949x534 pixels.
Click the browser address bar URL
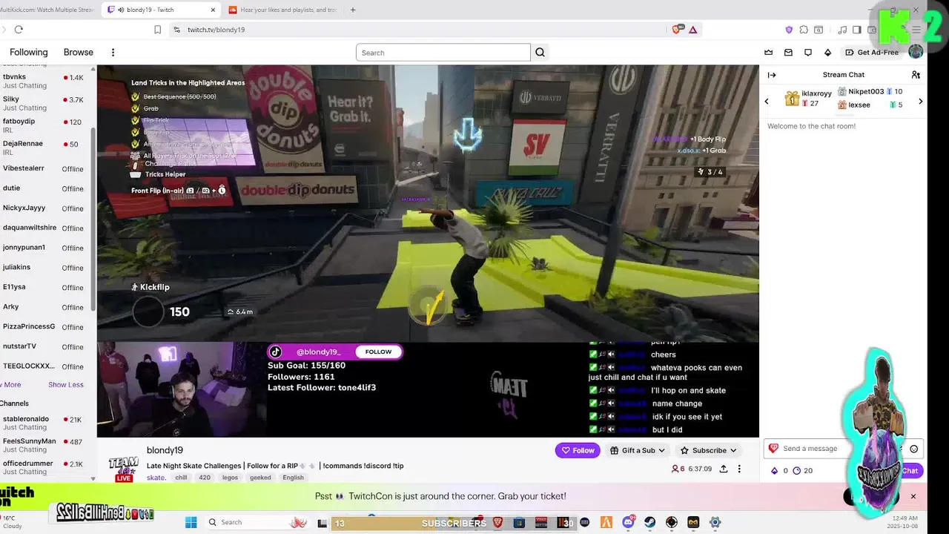[x=216, y=30]
